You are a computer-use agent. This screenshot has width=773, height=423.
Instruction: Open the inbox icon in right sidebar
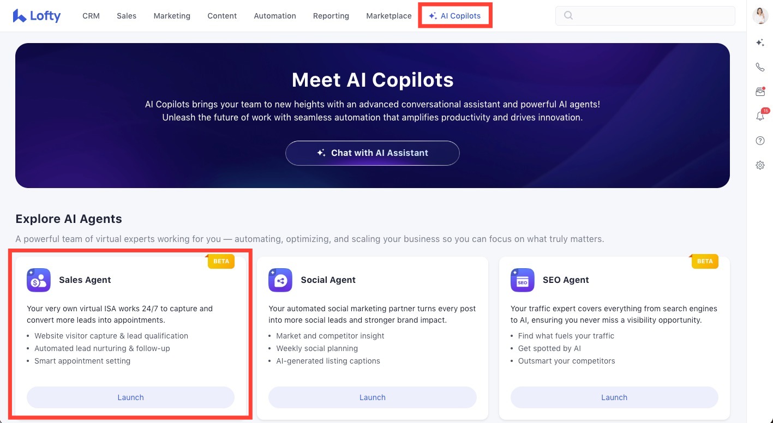(x=760, y=92)
